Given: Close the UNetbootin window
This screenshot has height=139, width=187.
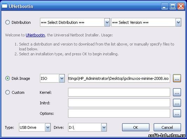Looking at the screenshot, I should tap(181, 6).
